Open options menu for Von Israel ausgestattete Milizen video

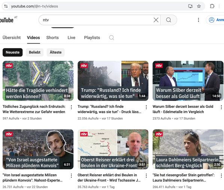[71, 176]
